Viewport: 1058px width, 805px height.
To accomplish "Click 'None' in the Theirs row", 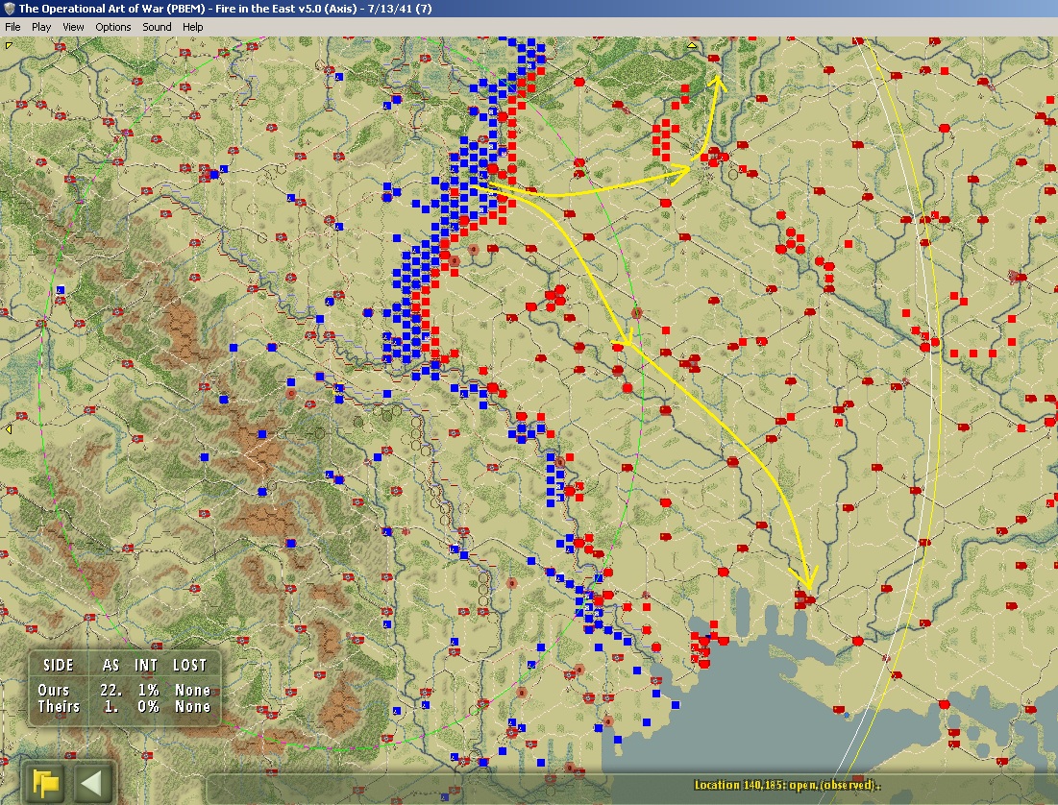I will pos(192,706).
